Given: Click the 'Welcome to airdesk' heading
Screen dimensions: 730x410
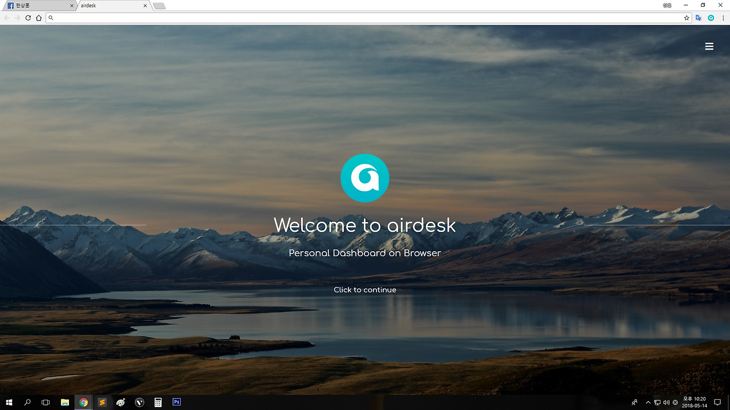Looking at the screenshot, I should tap(365, 225).
